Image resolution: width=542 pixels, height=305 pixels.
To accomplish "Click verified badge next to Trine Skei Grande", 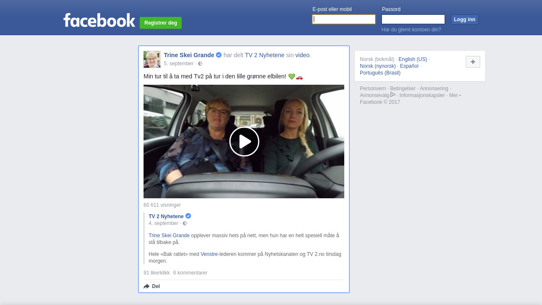I will (218, 55).
